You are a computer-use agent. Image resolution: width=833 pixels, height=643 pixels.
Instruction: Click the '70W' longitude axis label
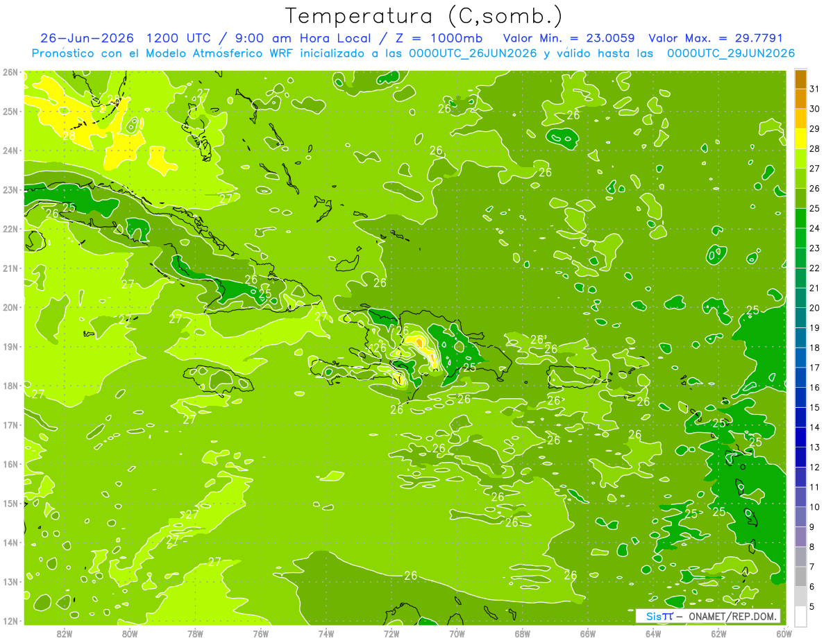(457, 634)
